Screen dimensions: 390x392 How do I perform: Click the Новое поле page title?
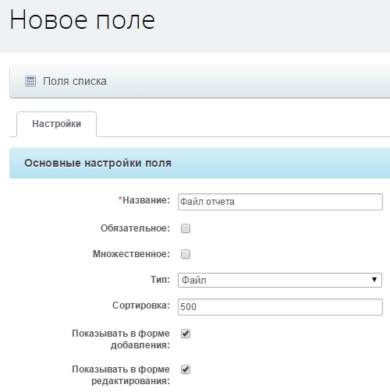coord(82,19)
